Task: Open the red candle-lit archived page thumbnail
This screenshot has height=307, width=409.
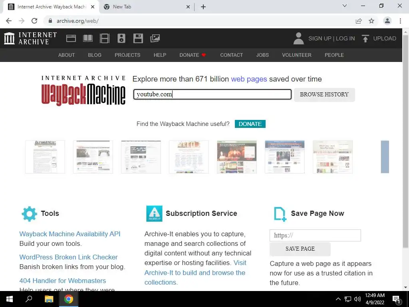Action: click(237, 157)
